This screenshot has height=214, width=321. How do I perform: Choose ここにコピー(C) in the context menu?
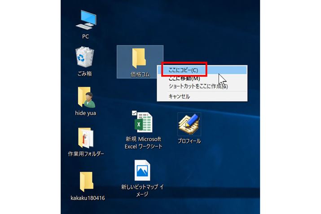click(202, 70)
